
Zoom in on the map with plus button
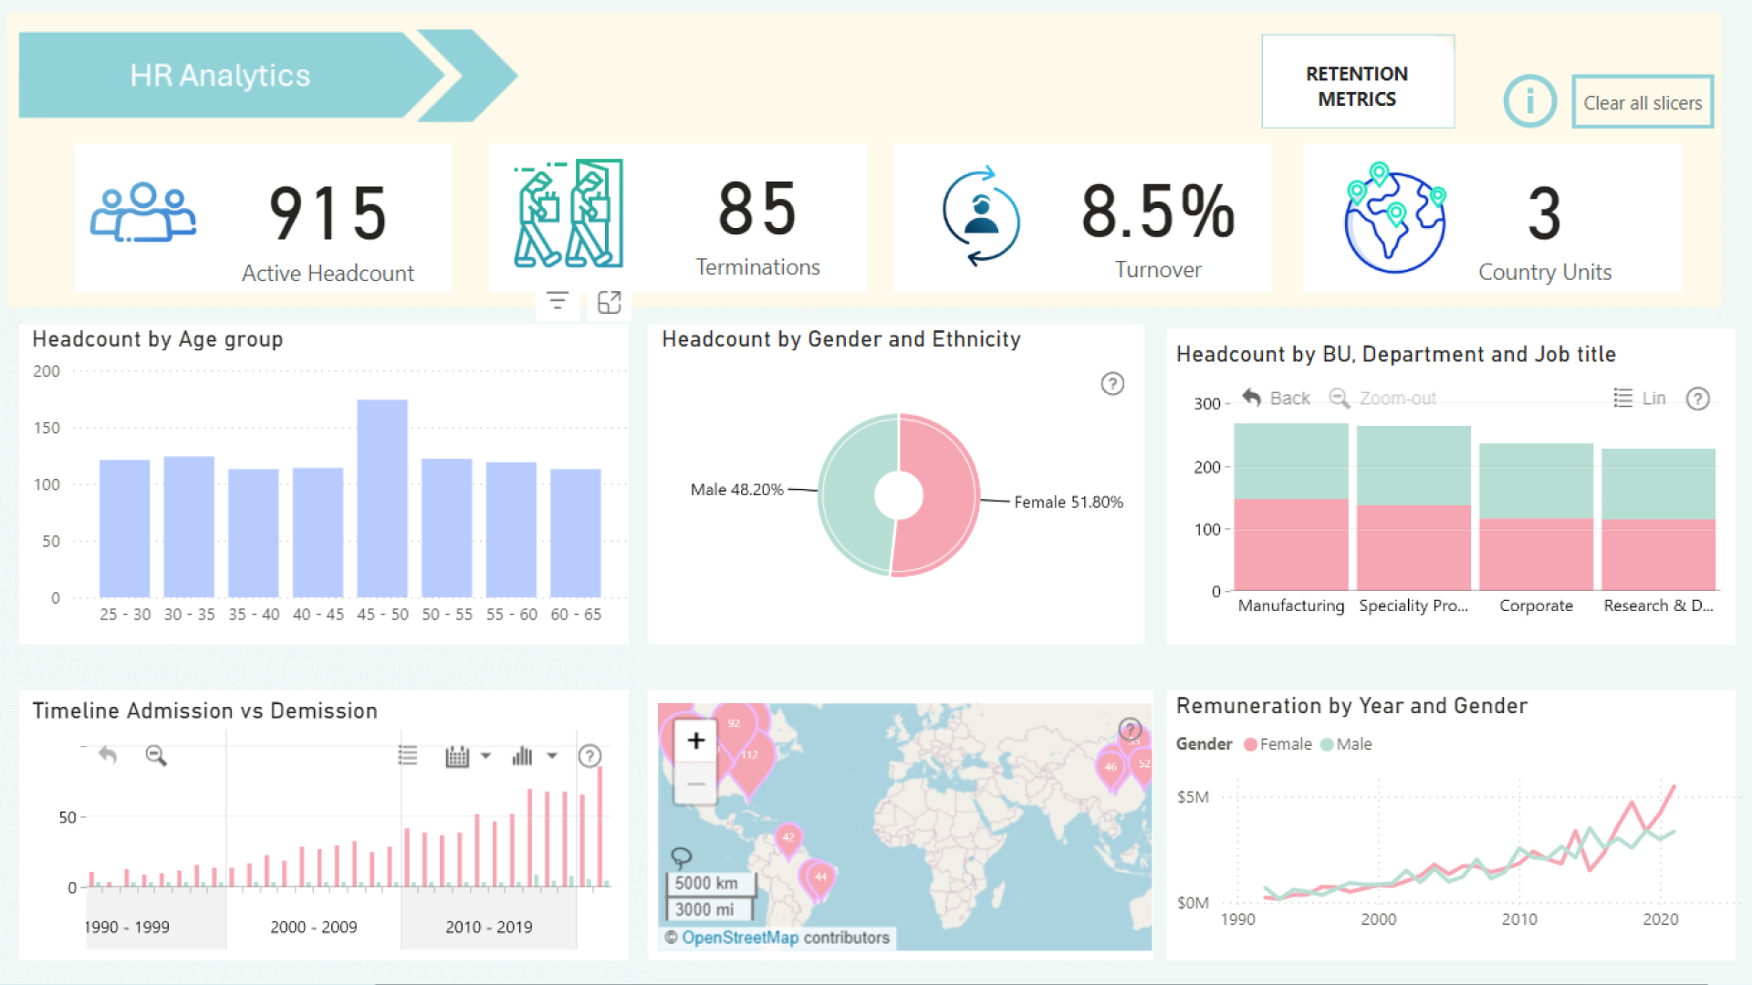695,741
